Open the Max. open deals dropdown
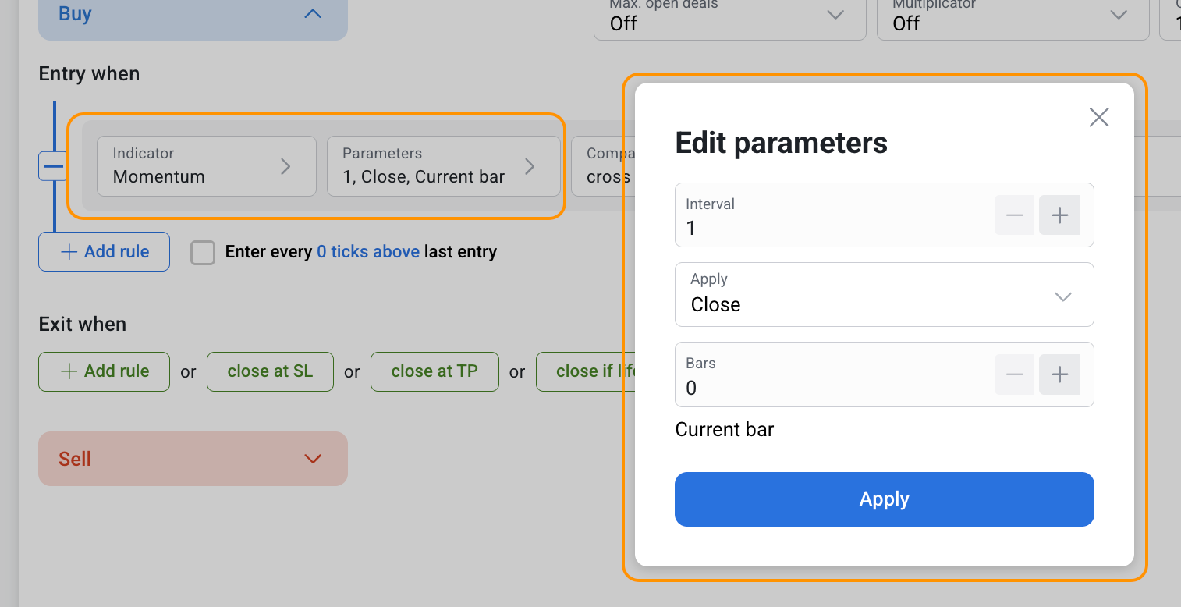The width and height of the screenshot is (1181, 607). [729, 16]
